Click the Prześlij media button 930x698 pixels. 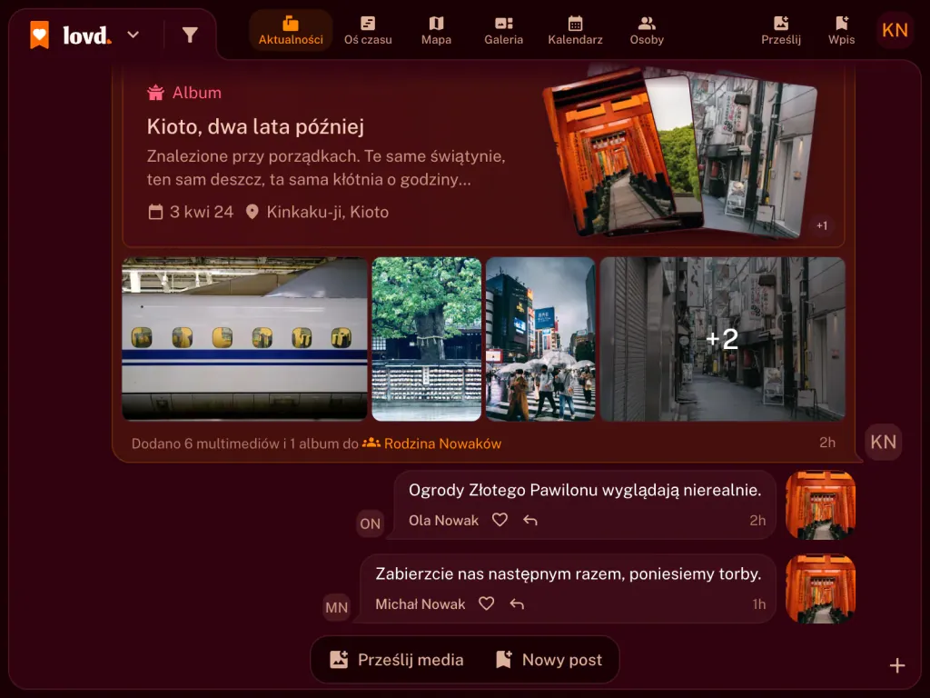click(x=397, y=660)
